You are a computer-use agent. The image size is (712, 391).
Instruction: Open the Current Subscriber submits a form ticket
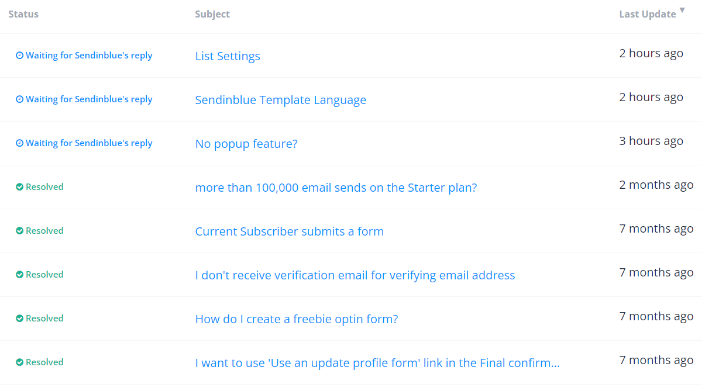tap(290, 231)
